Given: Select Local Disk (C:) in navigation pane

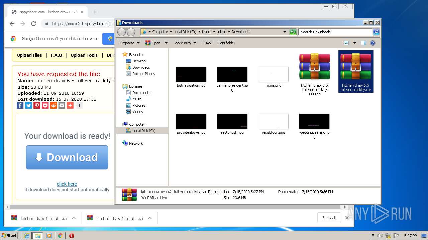Looking at the screenshot, I should [140, 131].
